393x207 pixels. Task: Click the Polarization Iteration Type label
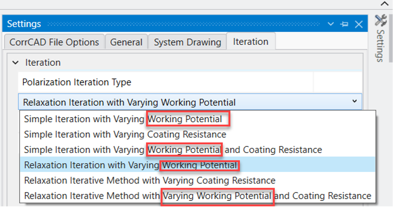77,82
